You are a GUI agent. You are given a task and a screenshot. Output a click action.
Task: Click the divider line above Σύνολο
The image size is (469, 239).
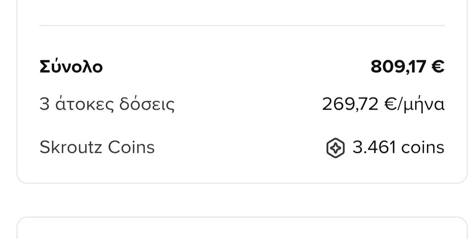click(242, 26)
